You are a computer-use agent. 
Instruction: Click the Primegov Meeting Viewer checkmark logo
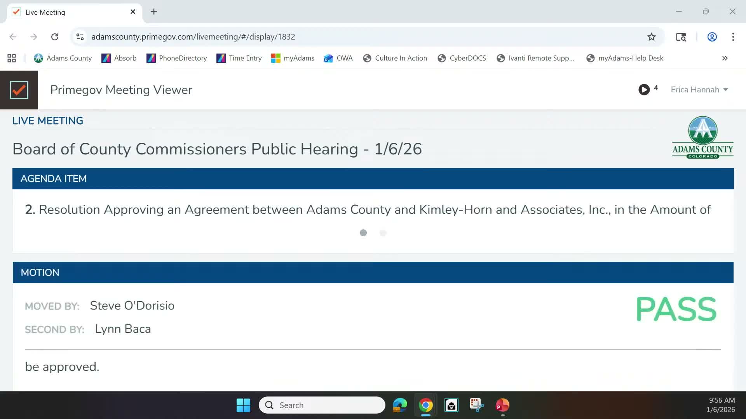(x=19, y=90)
